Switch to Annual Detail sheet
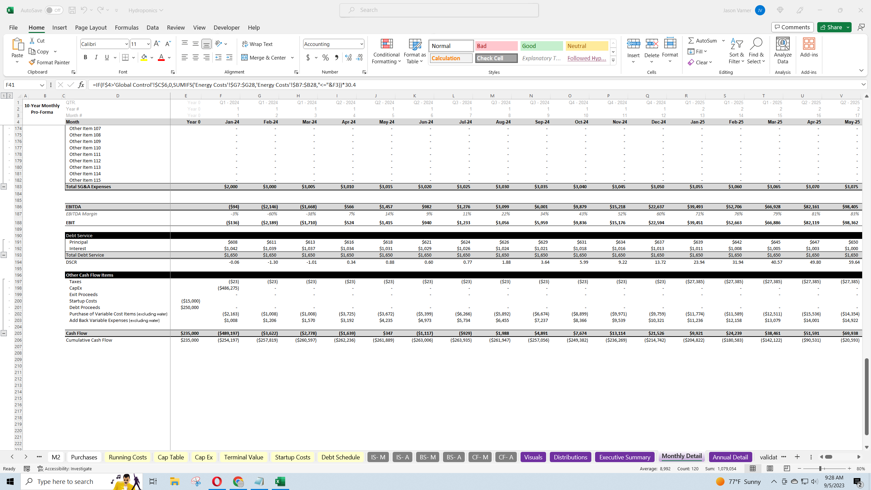This screenshot has width=871, height=490. click(730, 457)
